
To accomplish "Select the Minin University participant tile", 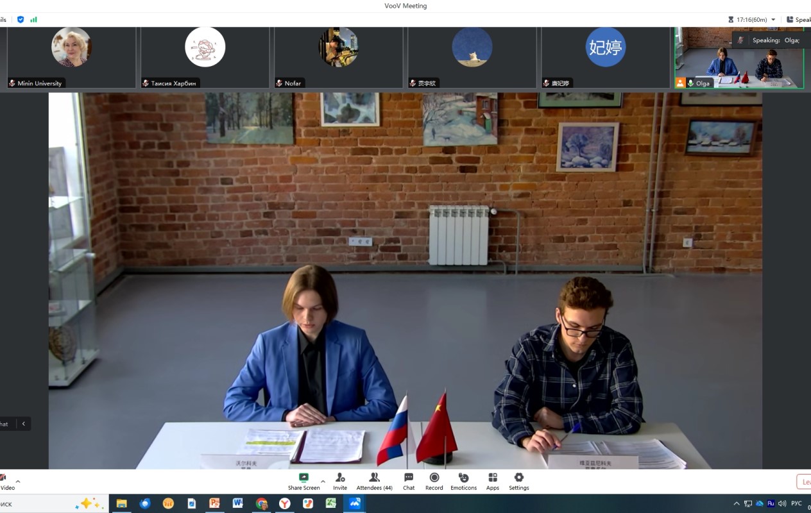I will tap(71, 58).
